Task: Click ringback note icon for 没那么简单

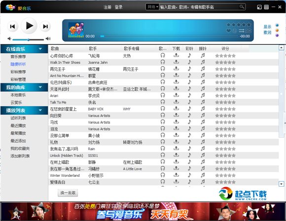Action: point(189,135)
